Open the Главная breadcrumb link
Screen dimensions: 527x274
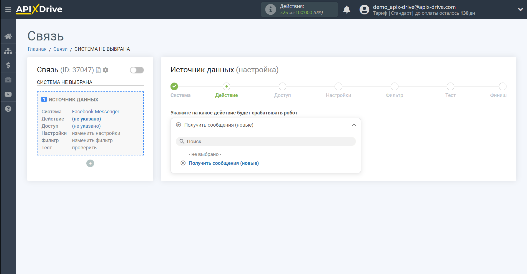pos(37,49)
